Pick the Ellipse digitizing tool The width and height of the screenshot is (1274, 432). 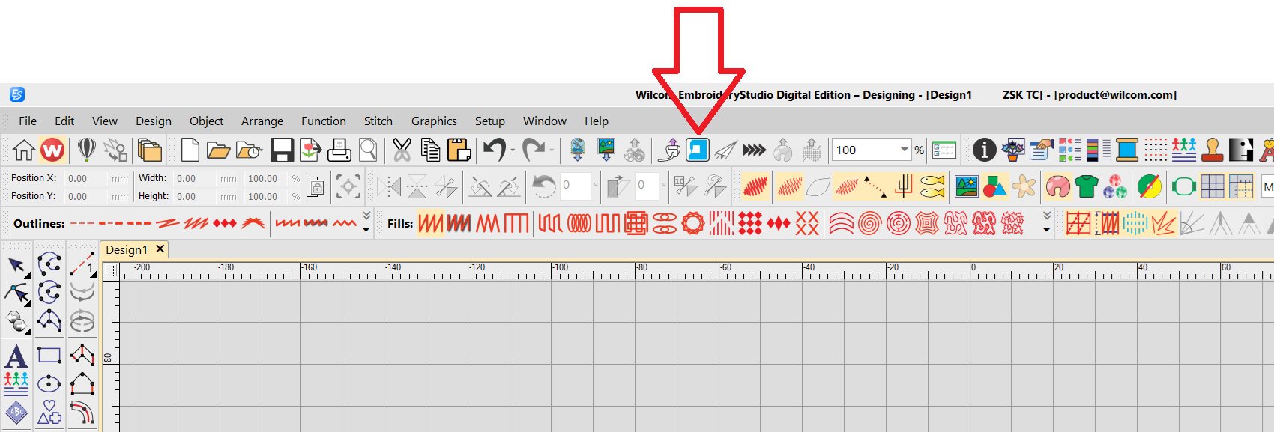pos(49,384)
